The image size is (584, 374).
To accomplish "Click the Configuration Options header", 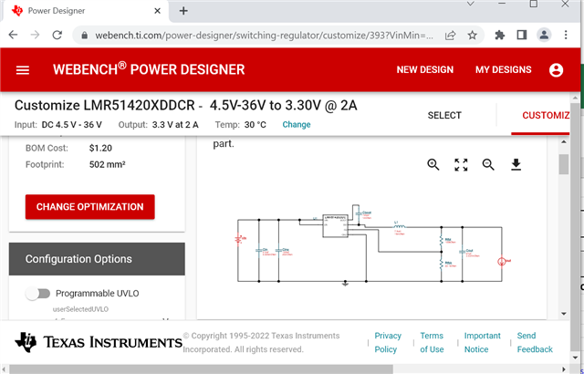I will pyautogui.click(x=97, y=259).
